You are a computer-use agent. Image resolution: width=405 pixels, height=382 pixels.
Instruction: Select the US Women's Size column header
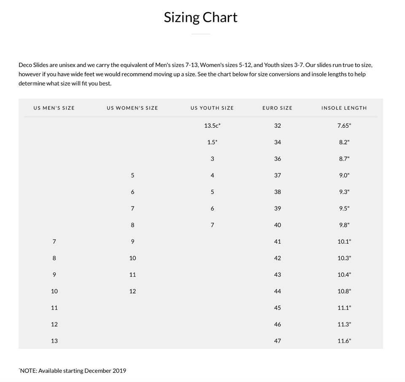(132, 108)
